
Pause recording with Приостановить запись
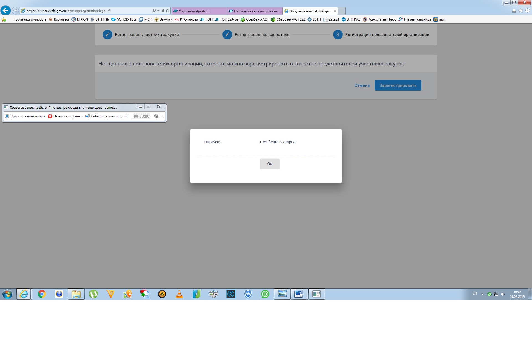click(x=25, y=116)
